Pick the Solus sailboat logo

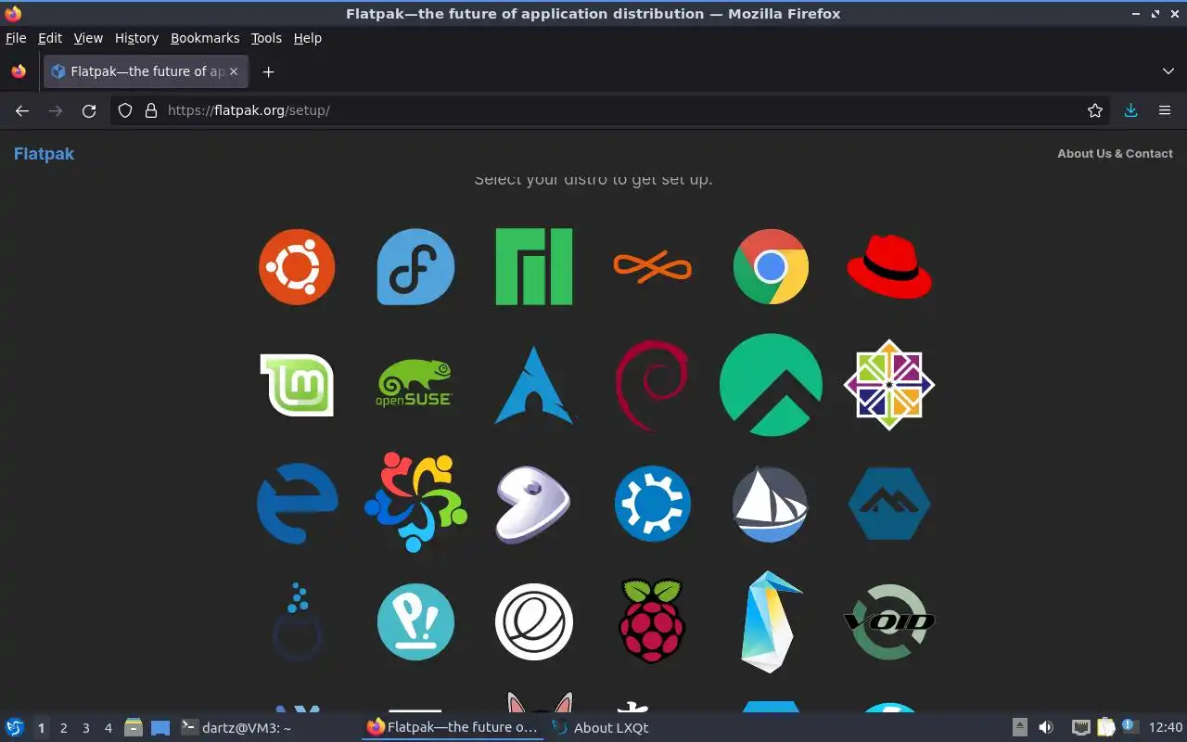click(x=771, y=504)
